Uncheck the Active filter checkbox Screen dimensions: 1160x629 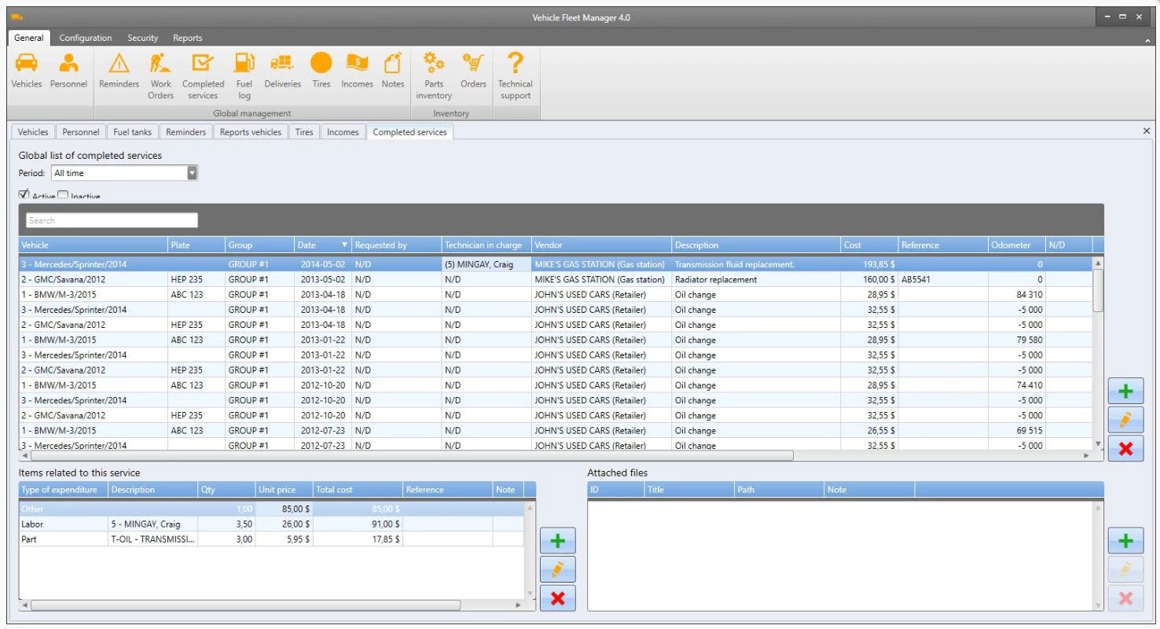coord(23,194)
